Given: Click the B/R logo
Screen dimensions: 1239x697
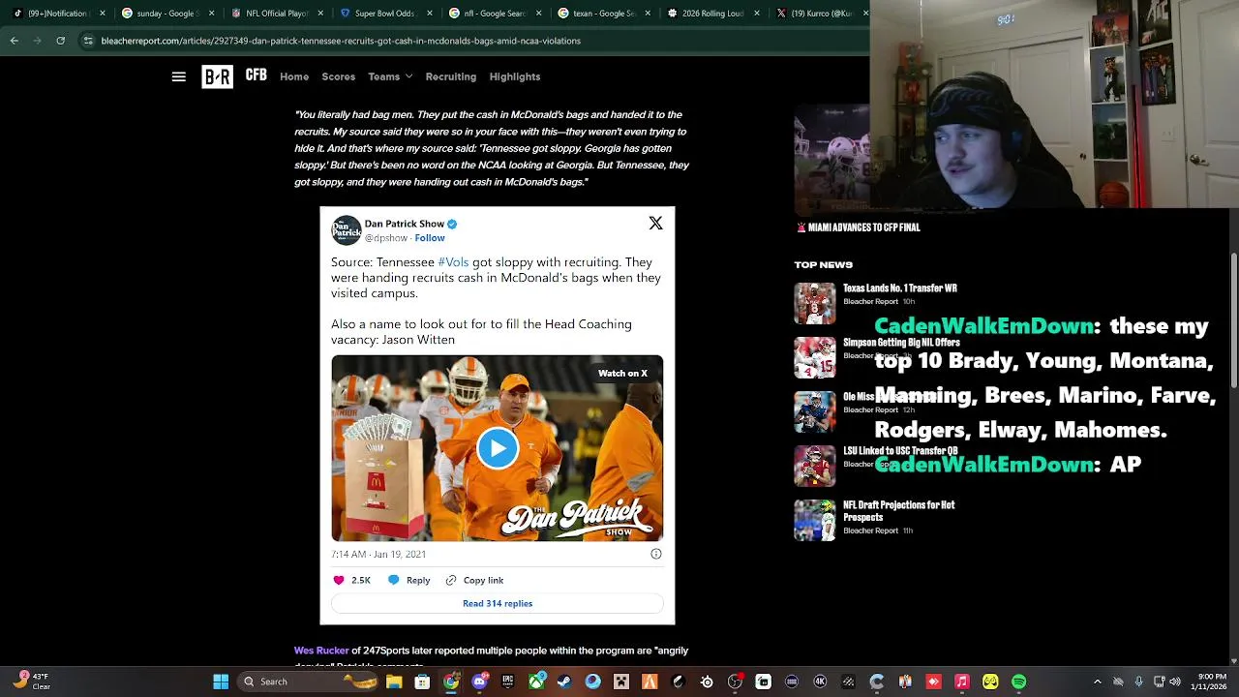Looking at the screenshot, I should [217, 76].
